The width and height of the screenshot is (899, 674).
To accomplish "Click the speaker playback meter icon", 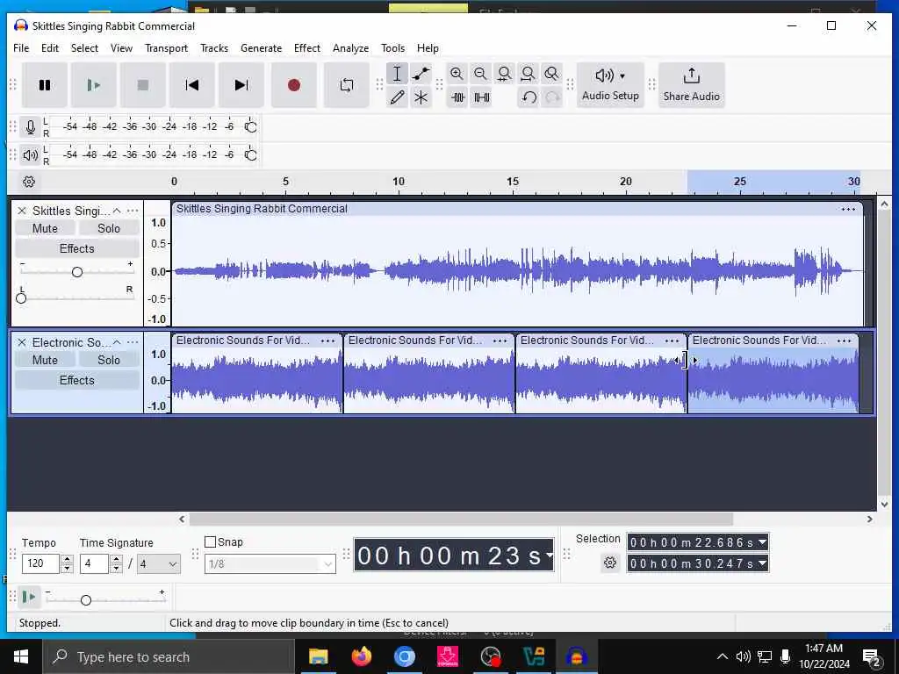I will point(31,154).
